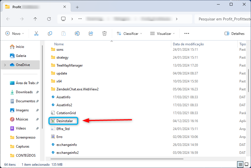The image size is (251, 168).
Task: Click the vertical scrollbar of file list
Action: (x=248, y=81)
